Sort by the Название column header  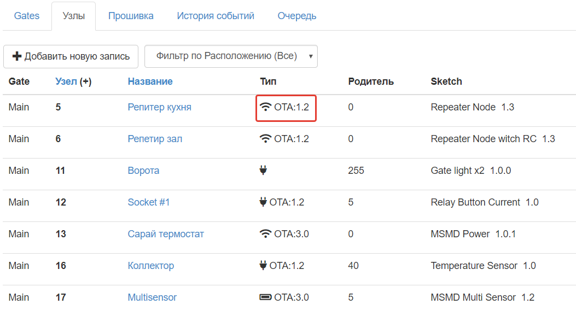pos(150,81)
